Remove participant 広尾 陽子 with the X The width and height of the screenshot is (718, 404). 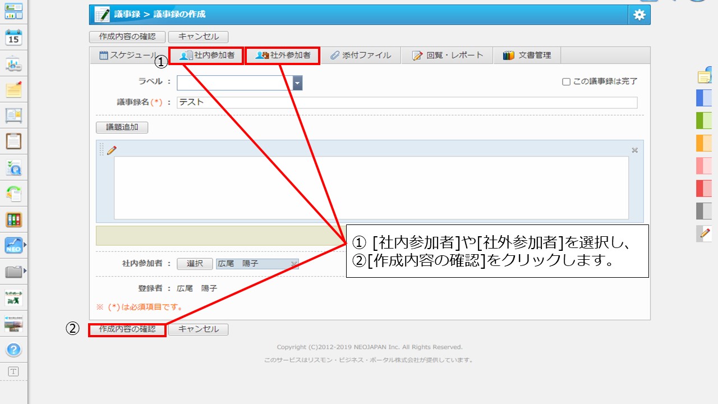[x=293, y=264]
